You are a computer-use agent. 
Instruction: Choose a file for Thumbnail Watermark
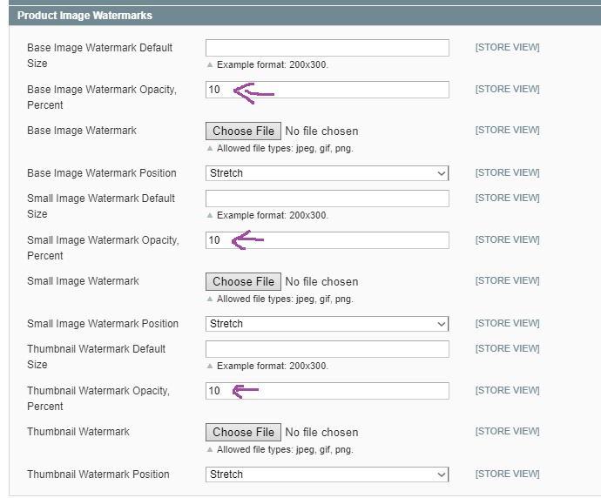[243, 433]
